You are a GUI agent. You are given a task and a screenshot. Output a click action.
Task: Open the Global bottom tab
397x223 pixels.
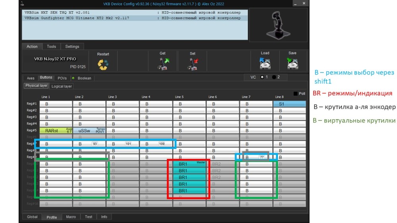point(32,217)
